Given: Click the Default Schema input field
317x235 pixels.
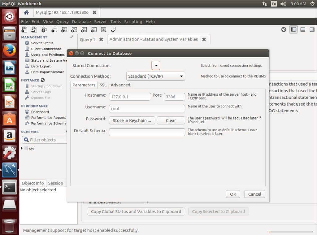Looking at the screenshot, I should pos(147,132).
